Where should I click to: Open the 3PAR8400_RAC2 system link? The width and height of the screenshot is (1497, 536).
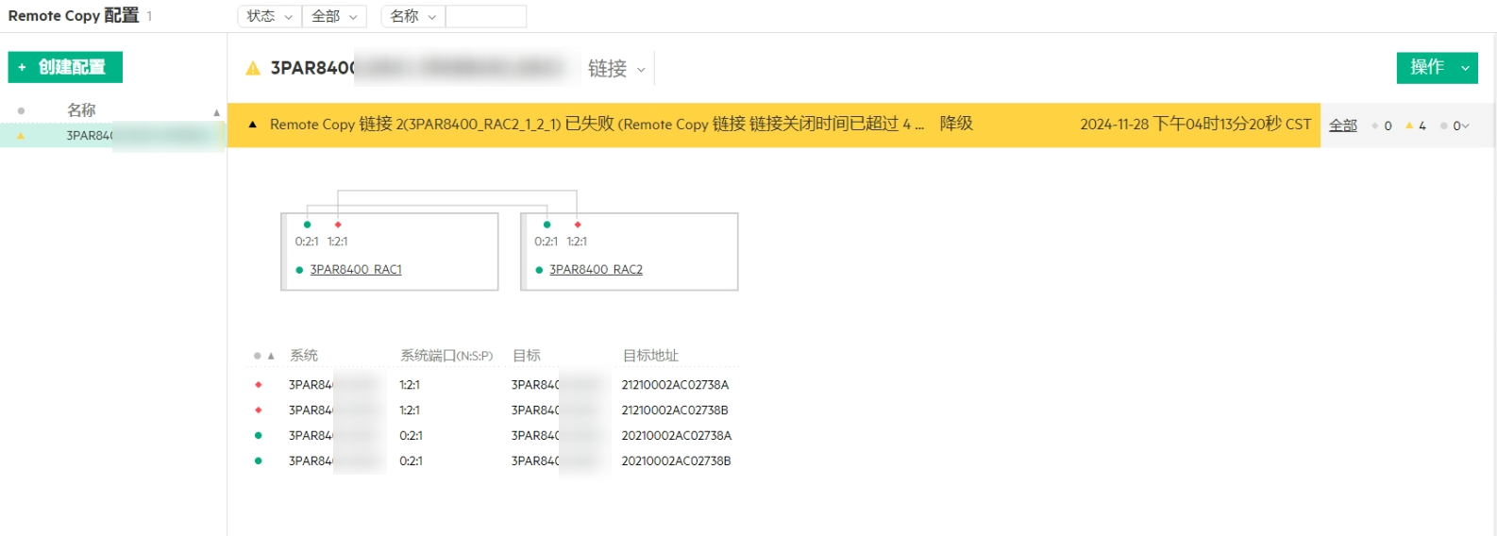596,270
